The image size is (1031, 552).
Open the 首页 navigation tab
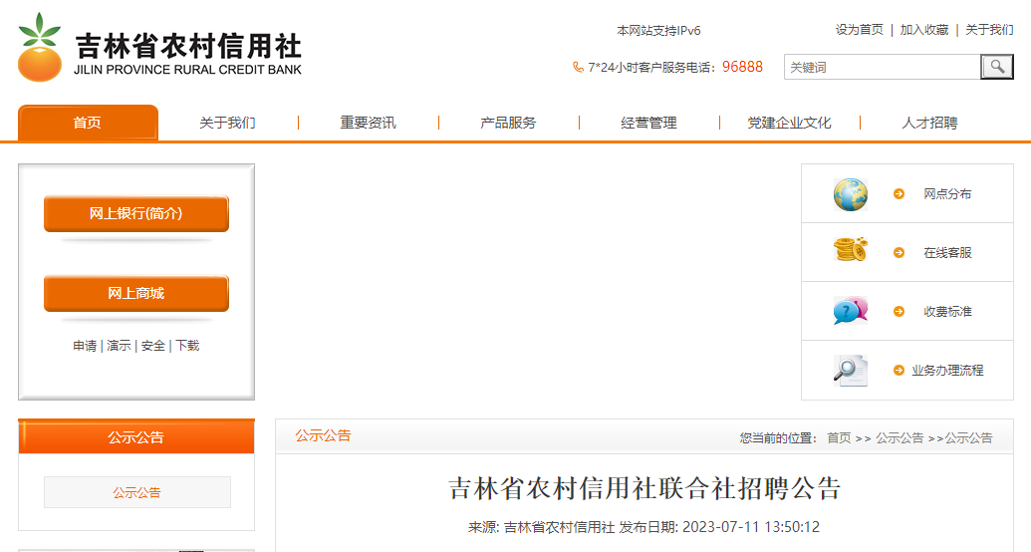point(88,123)
